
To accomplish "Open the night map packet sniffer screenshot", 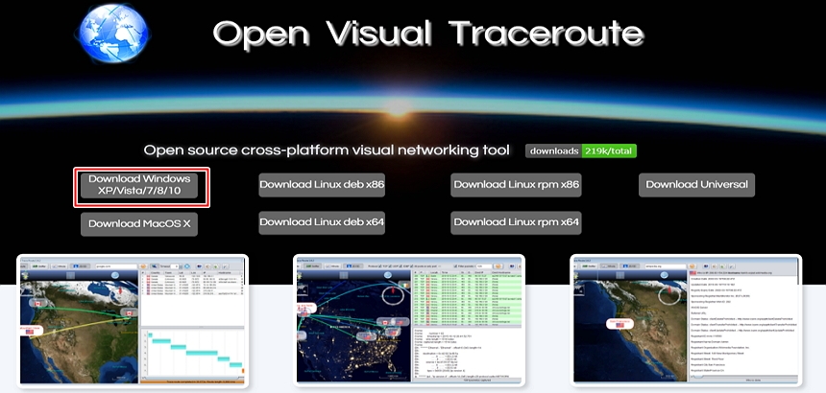I will 409,320.
